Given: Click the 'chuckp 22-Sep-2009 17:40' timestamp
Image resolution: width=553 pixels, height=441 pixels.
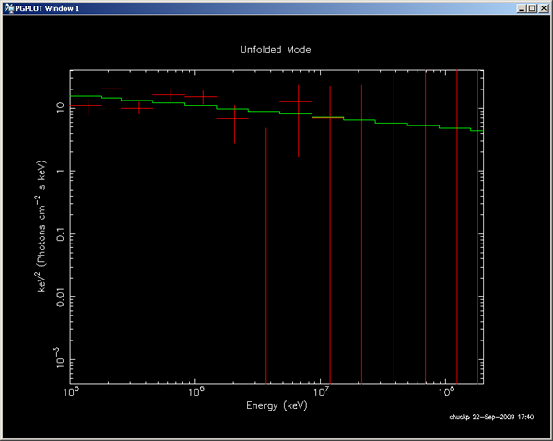Looking at the screenshot, I should pyautogui.click(x=491, y=417).
